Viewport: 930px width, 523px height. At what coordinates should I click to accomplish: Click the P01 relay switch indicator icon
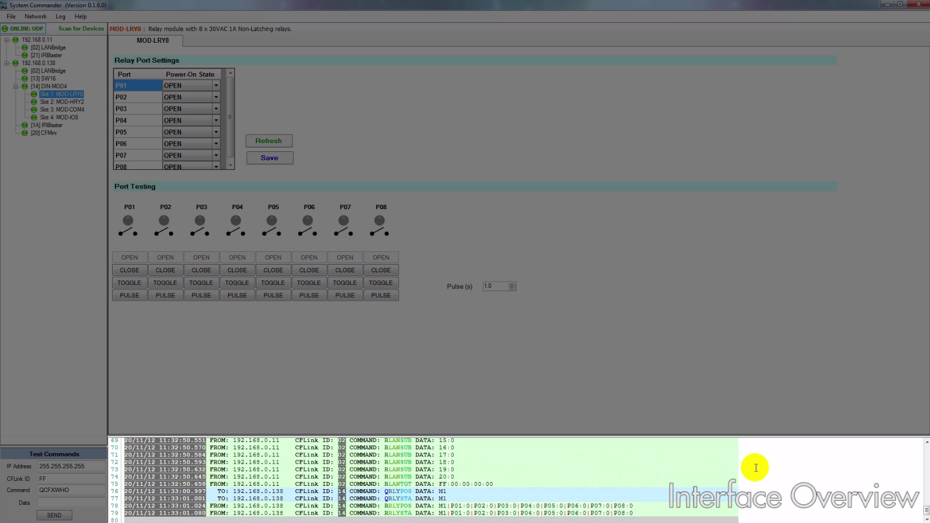pos(128,226)
